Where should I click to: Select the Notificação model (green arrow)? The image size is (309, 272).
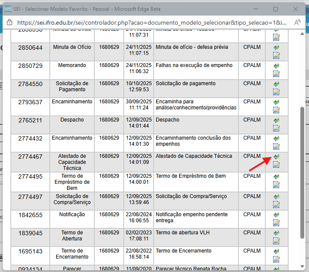point(276,215)
